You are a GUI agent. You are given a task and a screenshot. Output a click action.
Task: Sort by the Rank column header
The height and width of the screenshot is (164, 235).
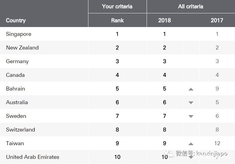(x=117, y=21)
